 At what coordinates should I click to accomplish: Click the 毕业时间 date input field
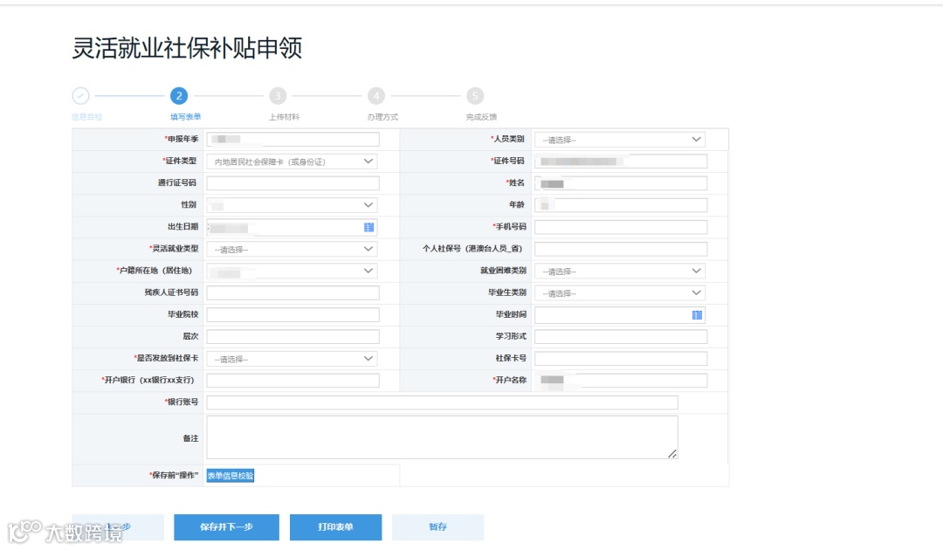coord(619,315)
